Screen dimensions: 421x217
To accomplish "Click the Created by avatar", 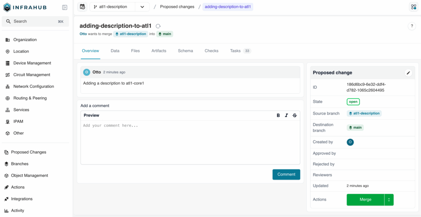I will click(x=350, y=142).
